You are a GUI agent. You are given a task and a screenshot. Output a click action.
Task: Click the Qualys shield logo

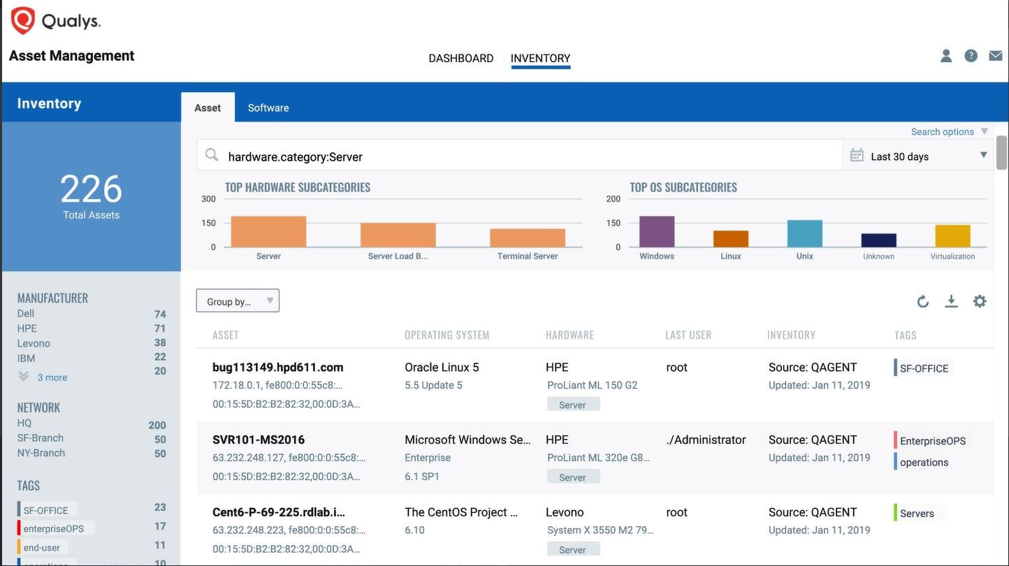23,20
